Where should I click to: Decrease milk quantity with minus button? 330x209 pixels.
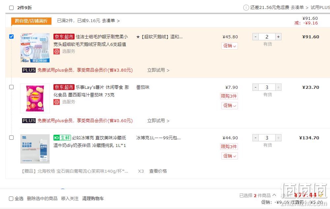coord(255,138)
